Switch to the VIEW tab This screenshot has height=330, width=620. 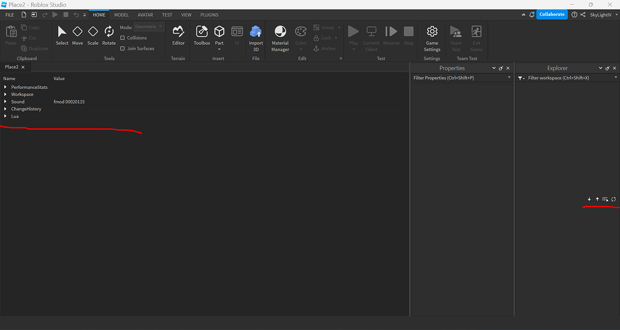click(186, 15)
